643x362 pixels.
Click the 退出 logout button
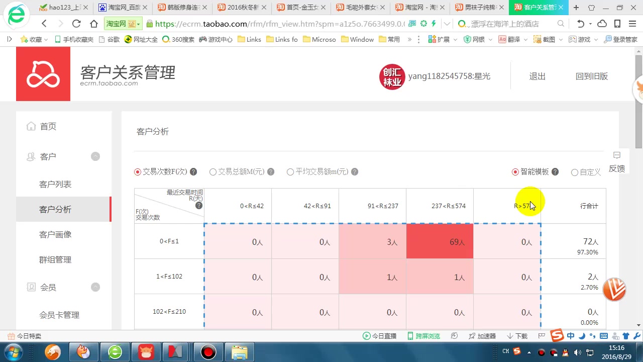tap(537, 76)
